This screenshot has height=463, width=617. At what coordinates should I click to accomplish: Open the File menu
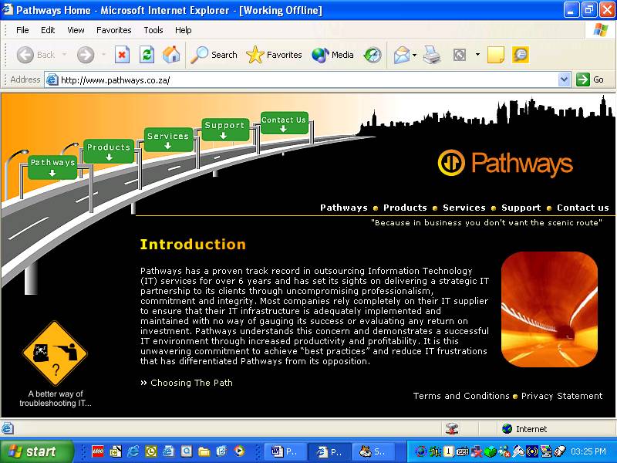click(x=22, y=30)
